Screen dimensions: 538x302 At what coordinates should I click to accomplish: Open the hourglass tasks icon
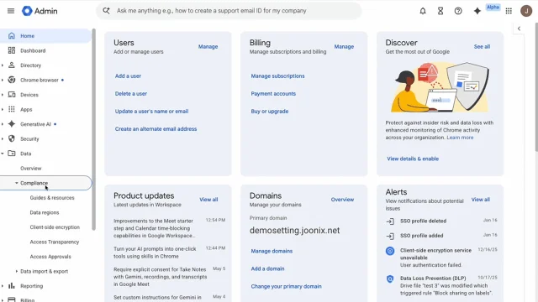click(440, 11)
